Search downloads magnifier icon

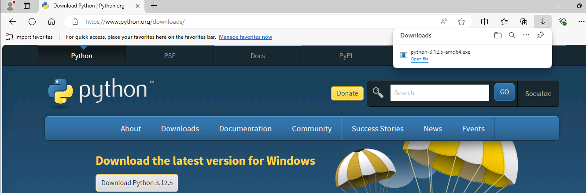(x=512, y=35)
